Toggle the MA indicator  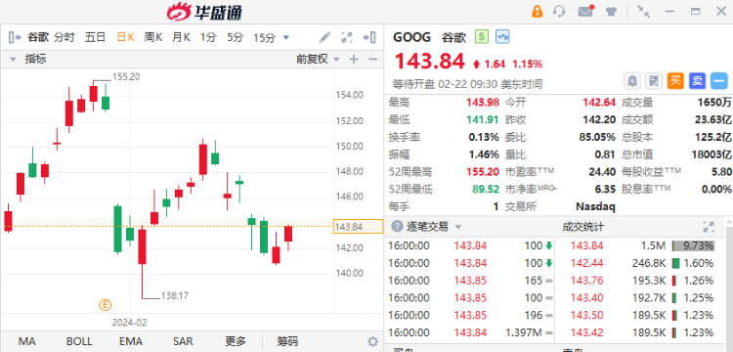(x=27, y=341)
